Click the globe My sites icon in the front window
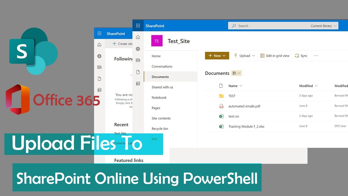 point(138,49)
